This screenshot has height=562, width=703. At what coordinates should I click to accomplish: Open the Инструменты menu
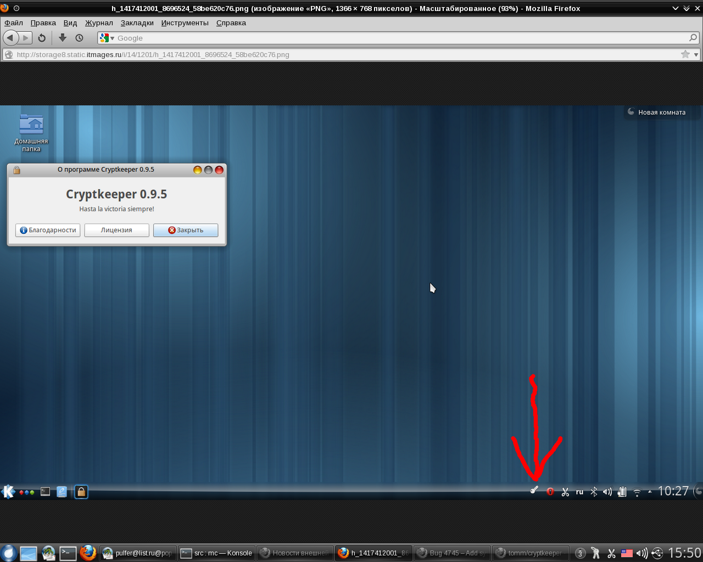tap(185, 23)
